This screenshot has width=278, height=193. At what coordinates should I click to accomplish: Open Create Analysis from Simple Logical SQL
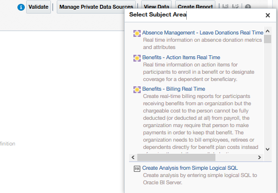click(x=190, y=168)
